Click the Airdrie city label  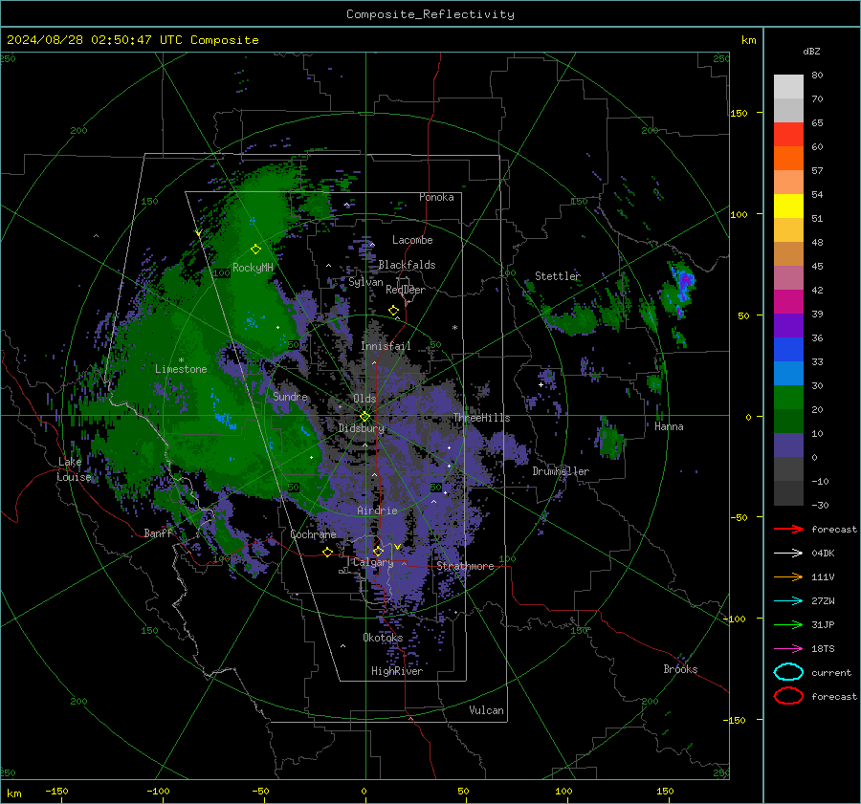click(x=377, y=511)
